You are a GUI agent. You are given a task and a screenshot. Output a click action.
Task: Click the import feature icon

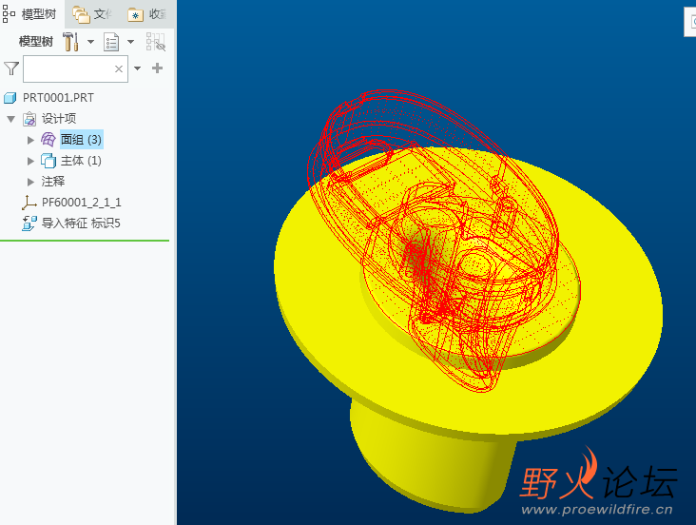[29, 223]
